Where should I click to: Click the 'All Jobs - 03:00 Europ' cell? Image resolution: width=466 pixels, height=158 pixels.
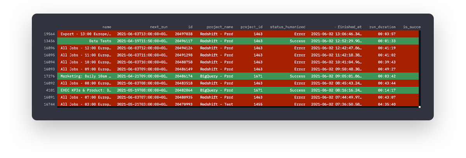tap(86, 104)
